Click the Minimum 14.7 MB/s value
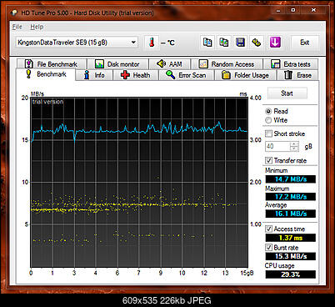Viewport: 335px width, 307px height. coord(291,179)
